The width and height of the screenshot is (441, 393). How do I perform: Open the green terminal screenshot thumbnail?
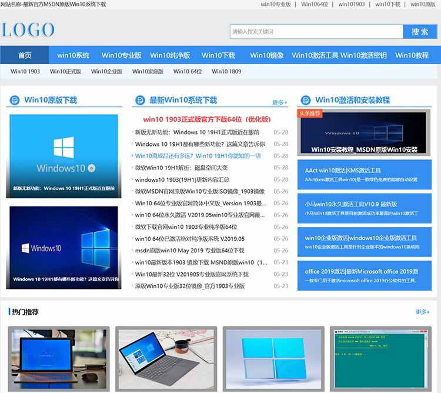(380, 359)
